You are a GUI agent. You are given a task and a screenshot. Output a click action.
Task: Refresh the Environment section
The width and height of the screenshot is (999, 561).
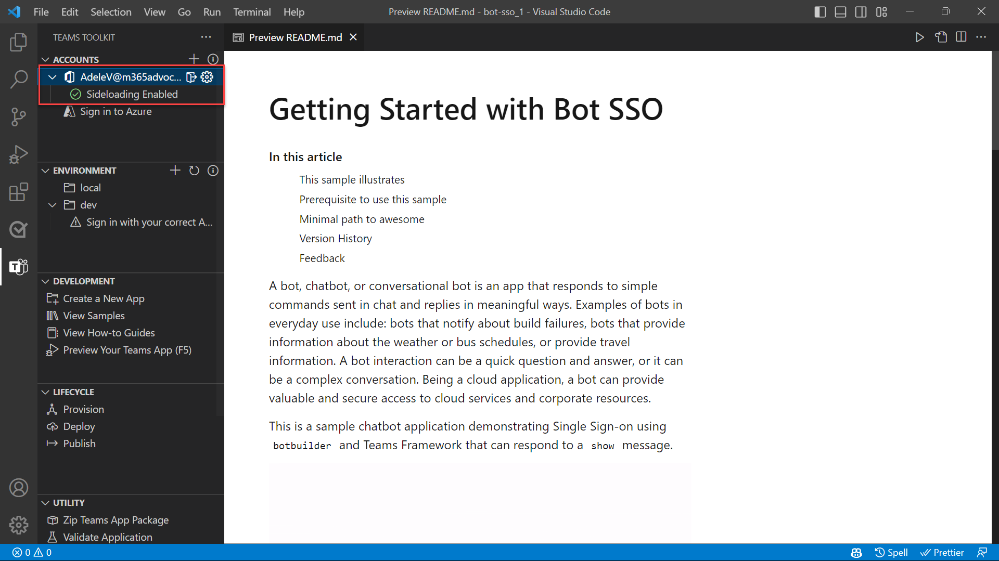click(x=194, y=171)
